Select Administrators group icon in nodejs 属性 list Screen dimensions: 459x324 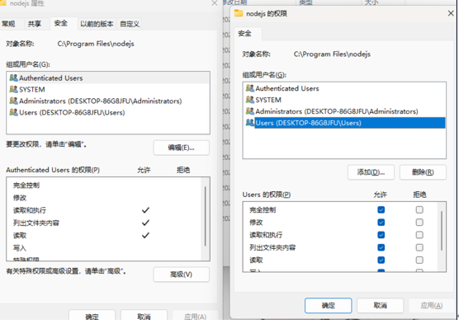pos(13,101)
